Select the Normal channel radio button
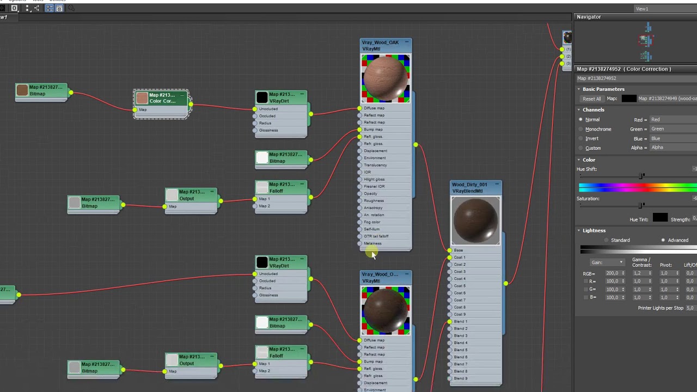The height and width of the screenshot is (392, 697). point(580,120)
